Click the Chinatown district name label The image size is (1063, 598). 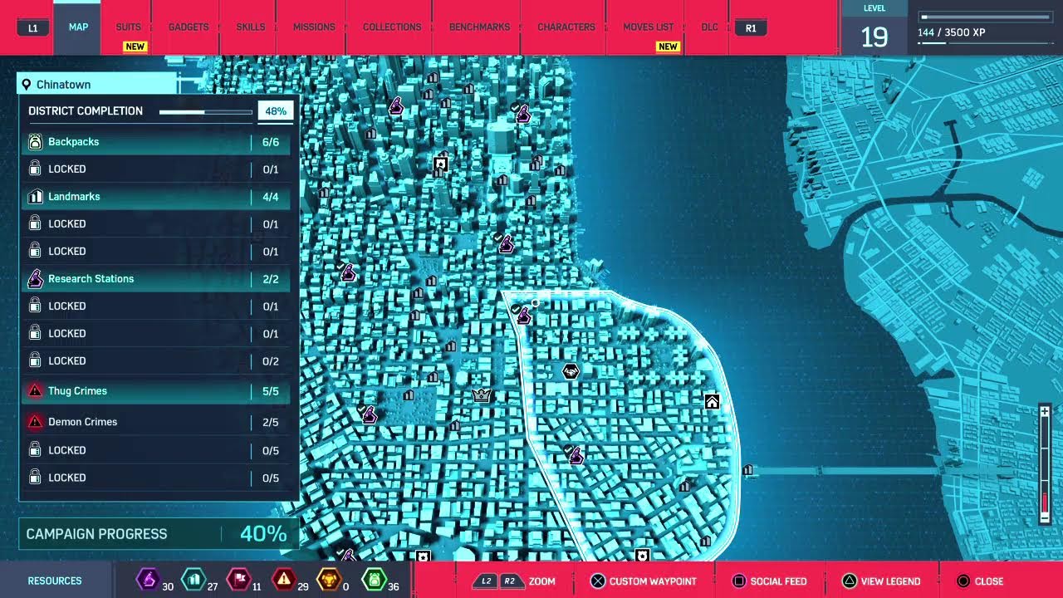point(63,85)
